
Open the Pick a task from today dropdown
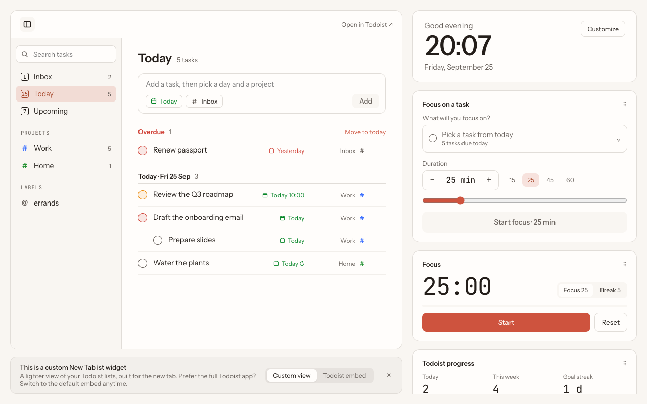525,139
